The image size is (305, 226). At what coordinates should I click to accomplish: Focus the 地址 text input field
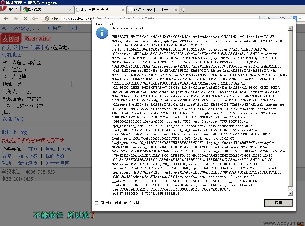pyautogui.click(x=47, y=84)
